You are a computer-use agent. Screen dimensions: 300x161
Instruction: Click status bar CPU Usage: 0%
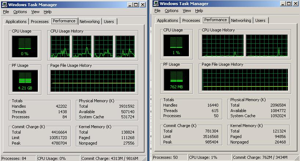tap(58, 158)
